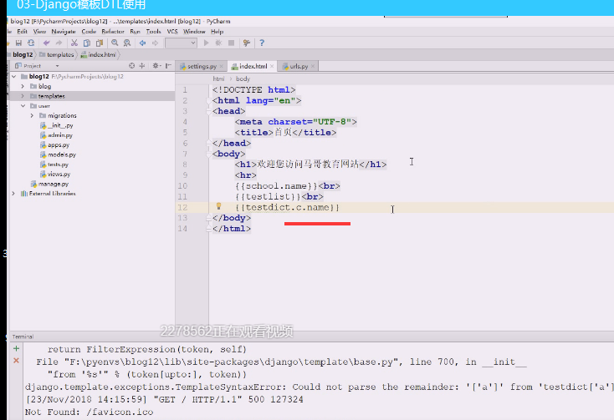Select views.py in project tree
The height and width of the screenshot is (420, 614).
(x=55, y=175)
